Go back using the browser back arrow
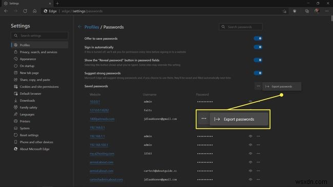Viewport: 333px width, 187px height. 6,11
